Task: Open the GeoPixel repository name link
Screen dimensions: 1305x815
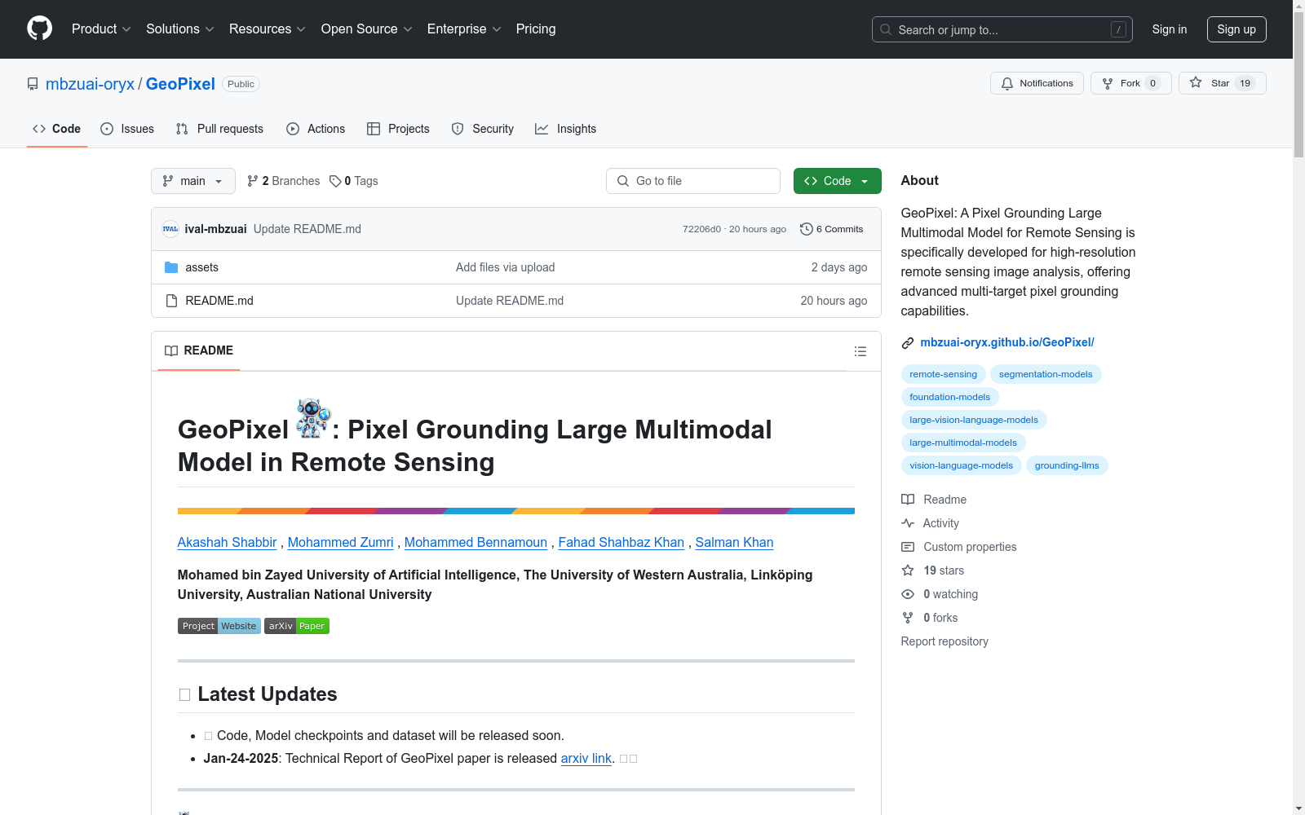Action: click(x=180, y=84)
